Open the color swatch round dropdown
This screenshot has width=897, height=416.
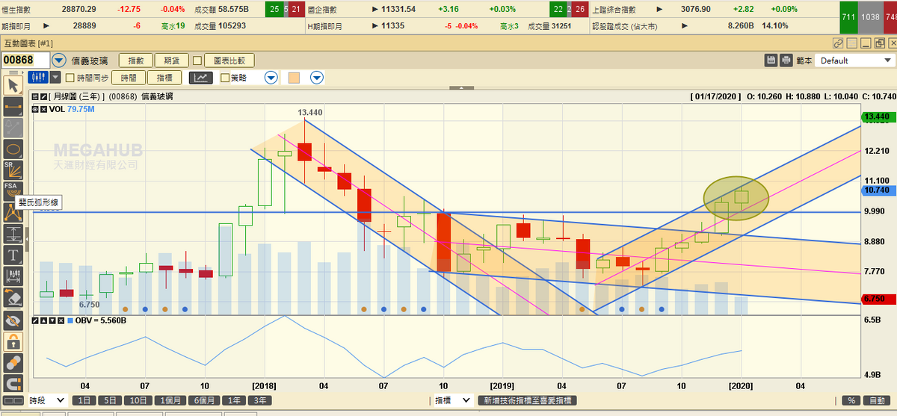(317, 77)
